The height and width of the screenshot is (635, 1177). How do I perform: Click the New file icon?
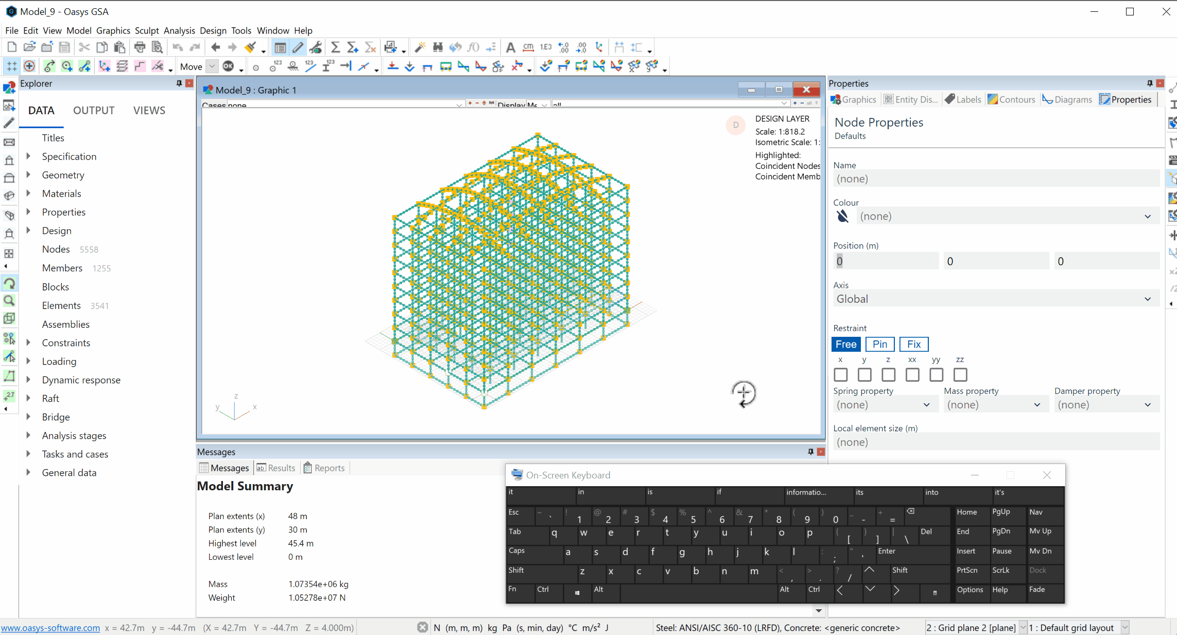[x=11, y=47]
